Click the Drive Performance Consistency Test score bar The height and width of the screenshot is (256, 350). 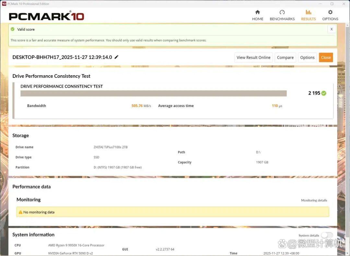pyautogui.click(x=154, y=93)
